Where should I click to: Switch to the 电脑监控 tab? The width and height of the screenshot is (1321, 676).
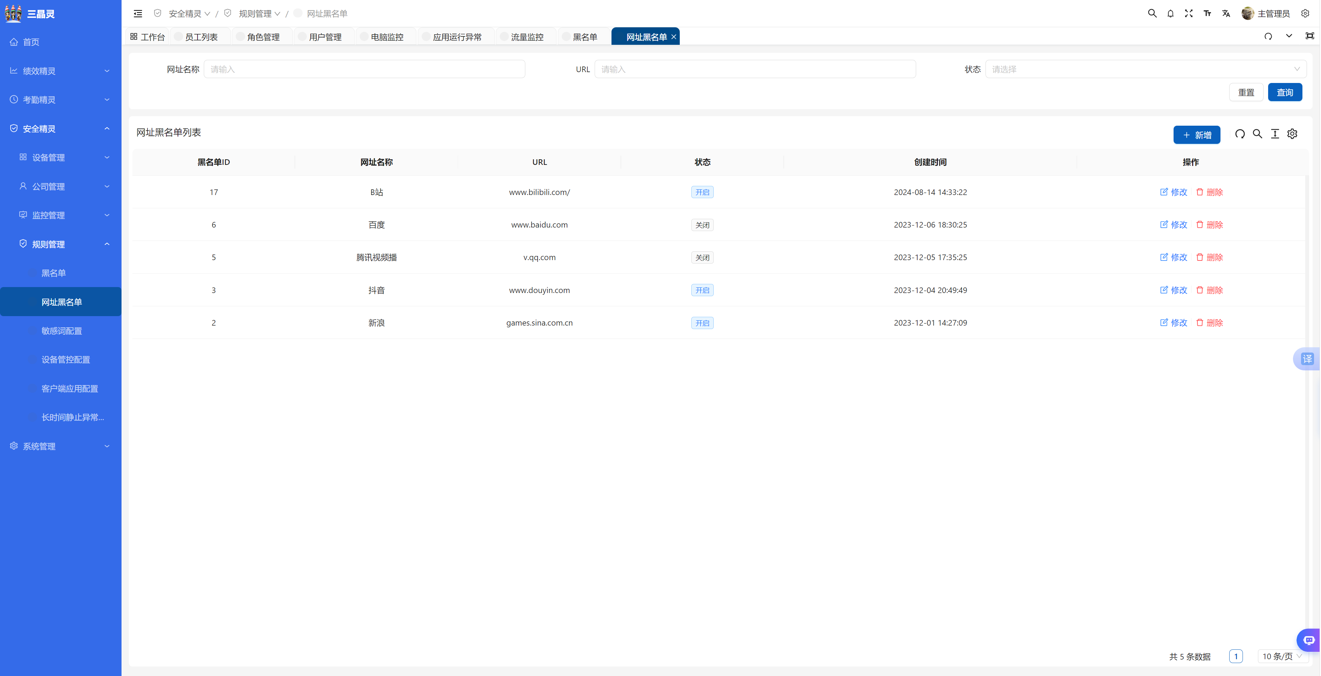(387, 37)
